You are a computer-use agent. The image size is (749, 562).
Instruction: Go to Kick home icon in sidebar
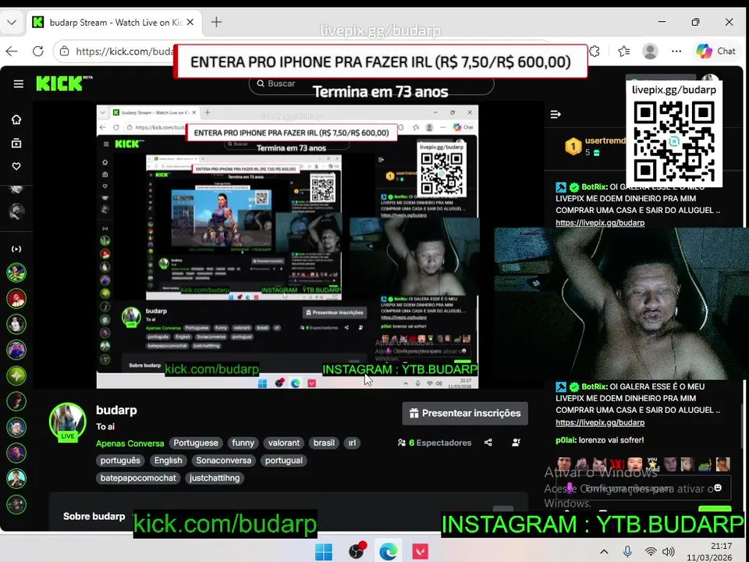(x=16, y=119)
